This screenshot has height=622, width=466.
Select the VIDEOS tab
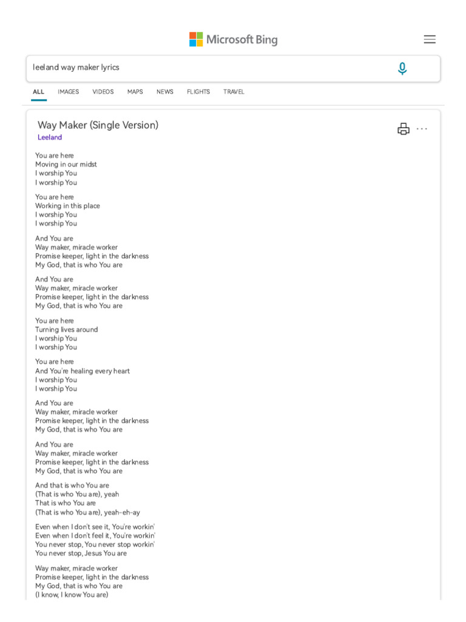pos(103,92)
